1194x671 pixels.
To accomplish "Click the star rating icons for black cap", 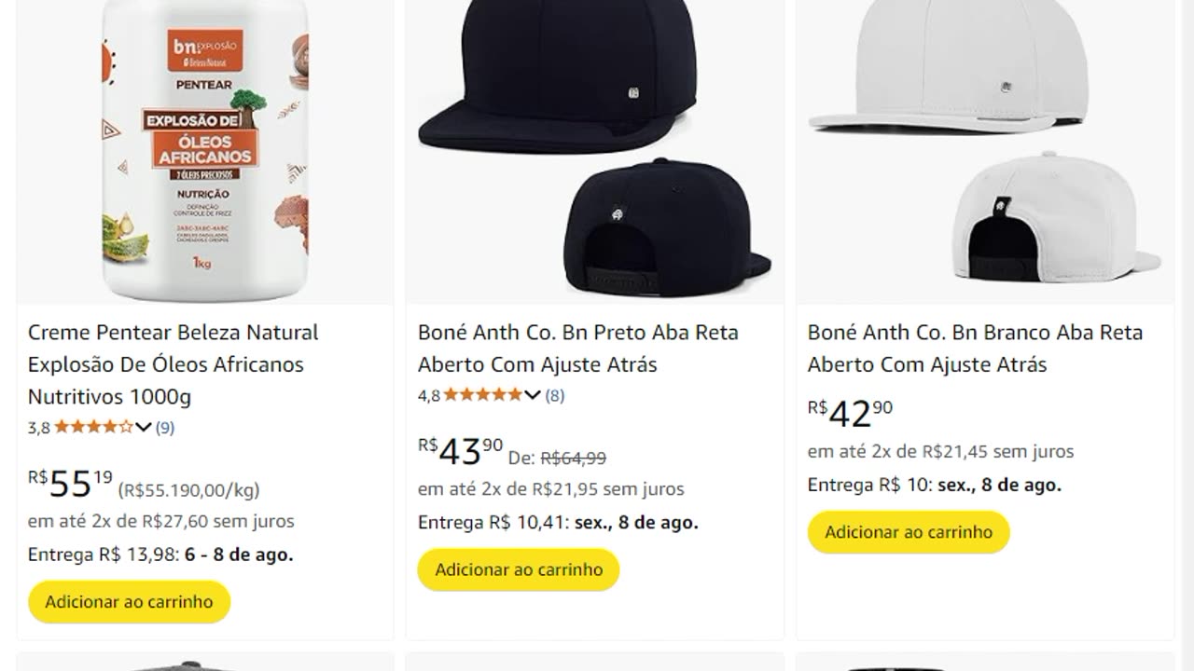I will coord(482,395).
